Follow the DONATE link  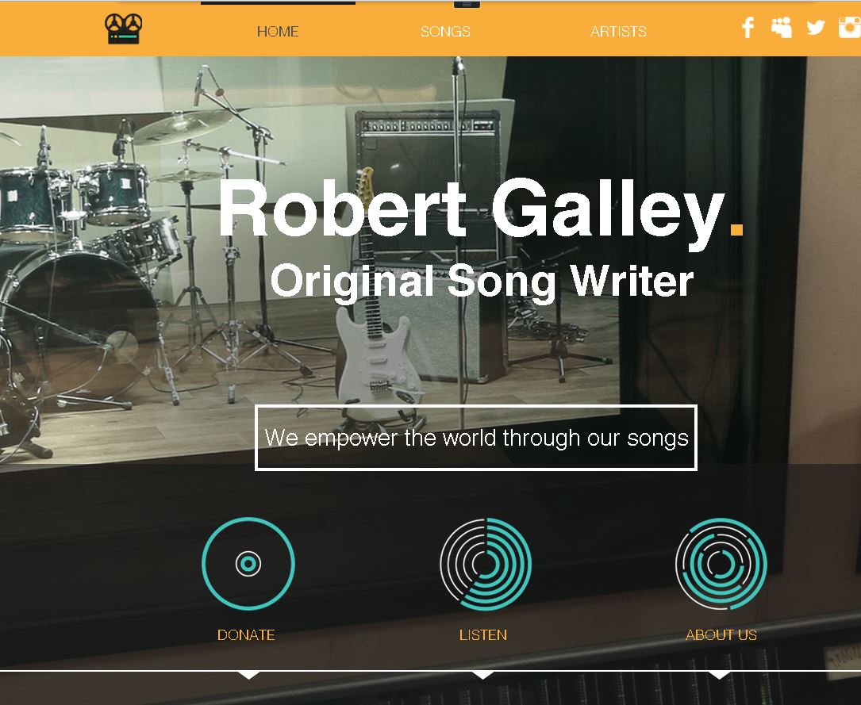tap(246, 634)
